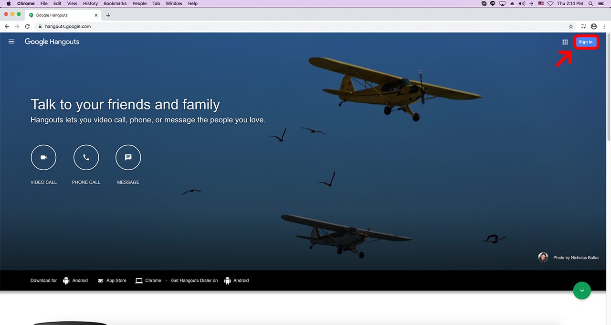Image resolution: width=611 pixels, height=325 pixels.
Task: Open the Edit menu
Action: coord(57,3)
